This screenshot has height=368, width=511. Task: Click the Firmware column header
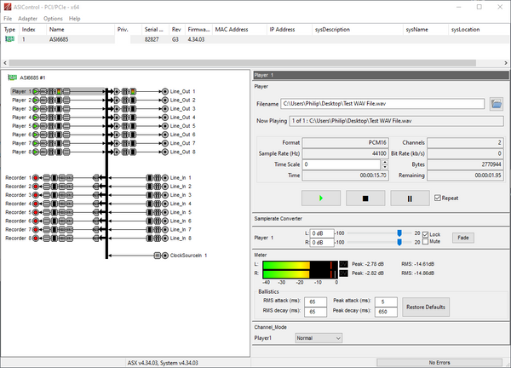tap(198, 29)
